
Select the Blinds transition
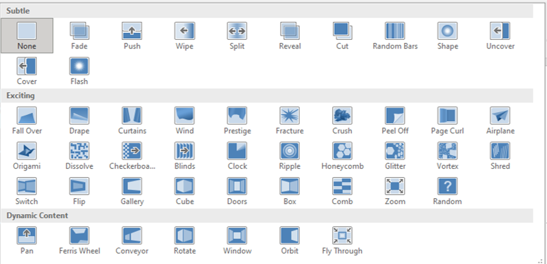pyautogui.click(x=185, y=155)
